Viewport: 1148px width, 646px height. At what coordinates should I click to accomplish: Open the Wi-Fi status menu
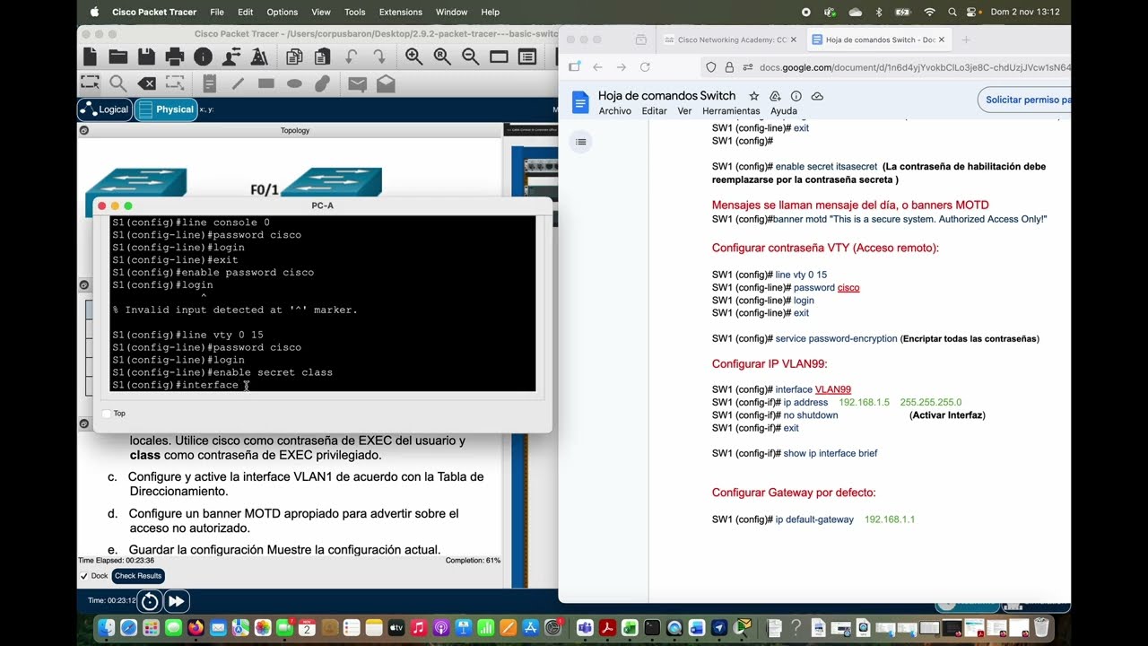coord(929,12)
